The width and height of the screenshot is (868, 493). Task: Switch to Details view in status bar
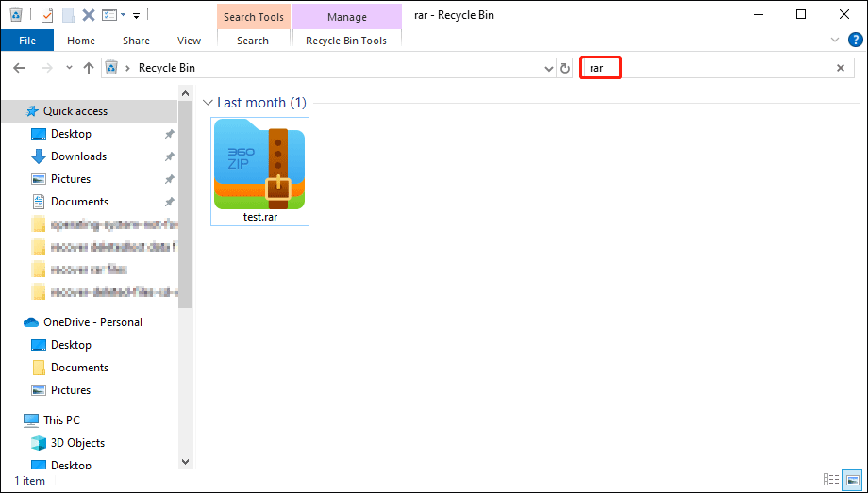[x=831, y=479]
